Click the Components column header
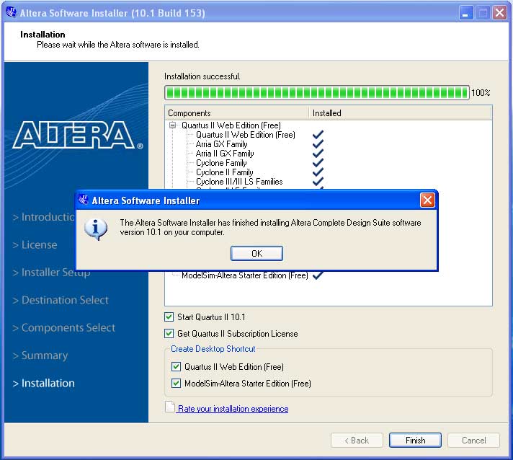 [236, 113]
